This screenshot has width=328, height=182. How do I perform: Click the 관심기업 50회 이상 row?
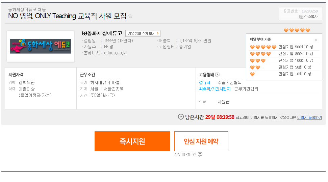(284, 67)
